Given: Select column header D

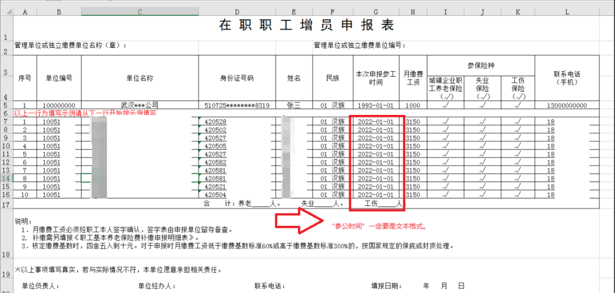Looking at the screenshot, I should (x=237, y=13).
